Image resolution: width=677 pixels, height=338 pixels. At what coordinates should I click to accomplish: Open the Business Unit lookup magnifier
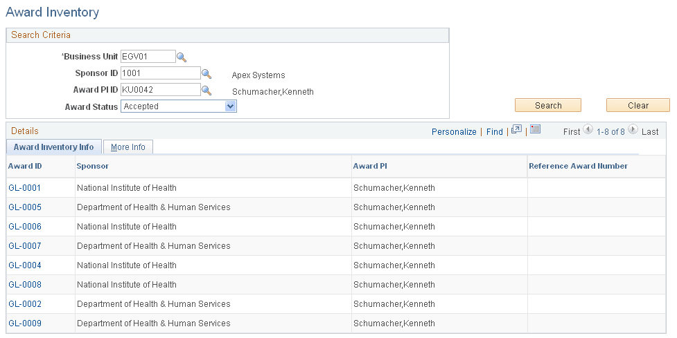182,57
